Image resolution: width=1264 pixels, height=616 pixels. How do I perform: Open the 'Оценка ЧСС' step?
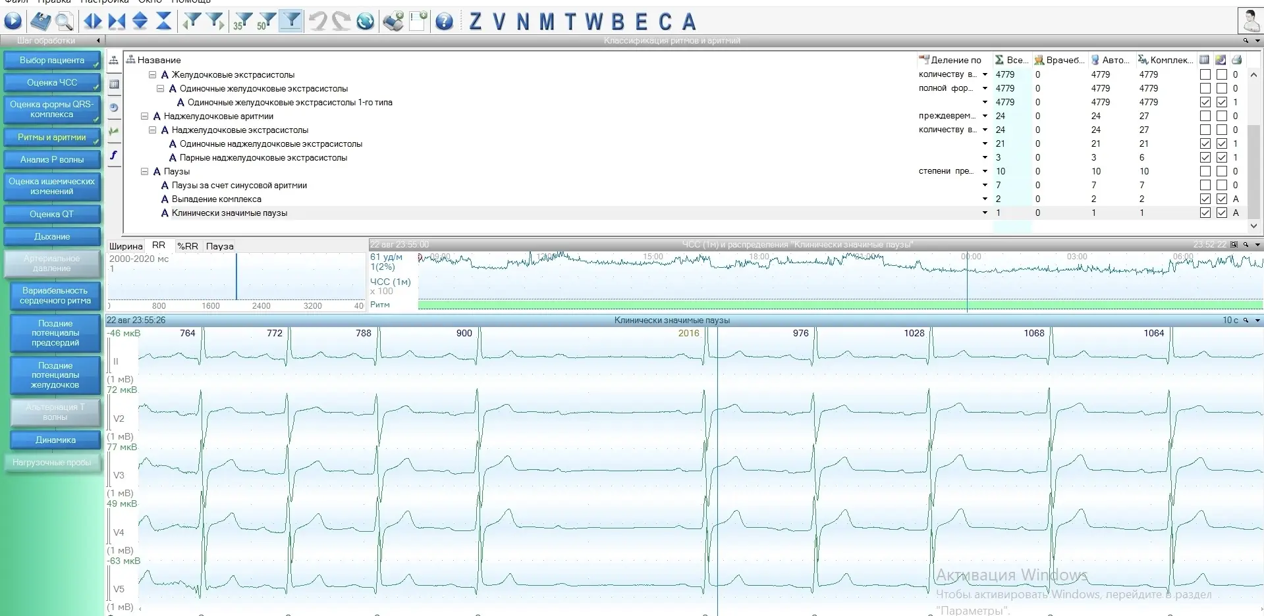[x=52, y=82]
